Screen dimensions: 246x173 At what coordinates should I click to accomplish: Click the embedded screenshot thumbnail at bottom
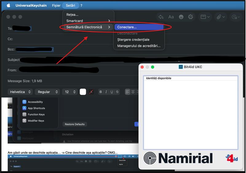tap(73, 163)
